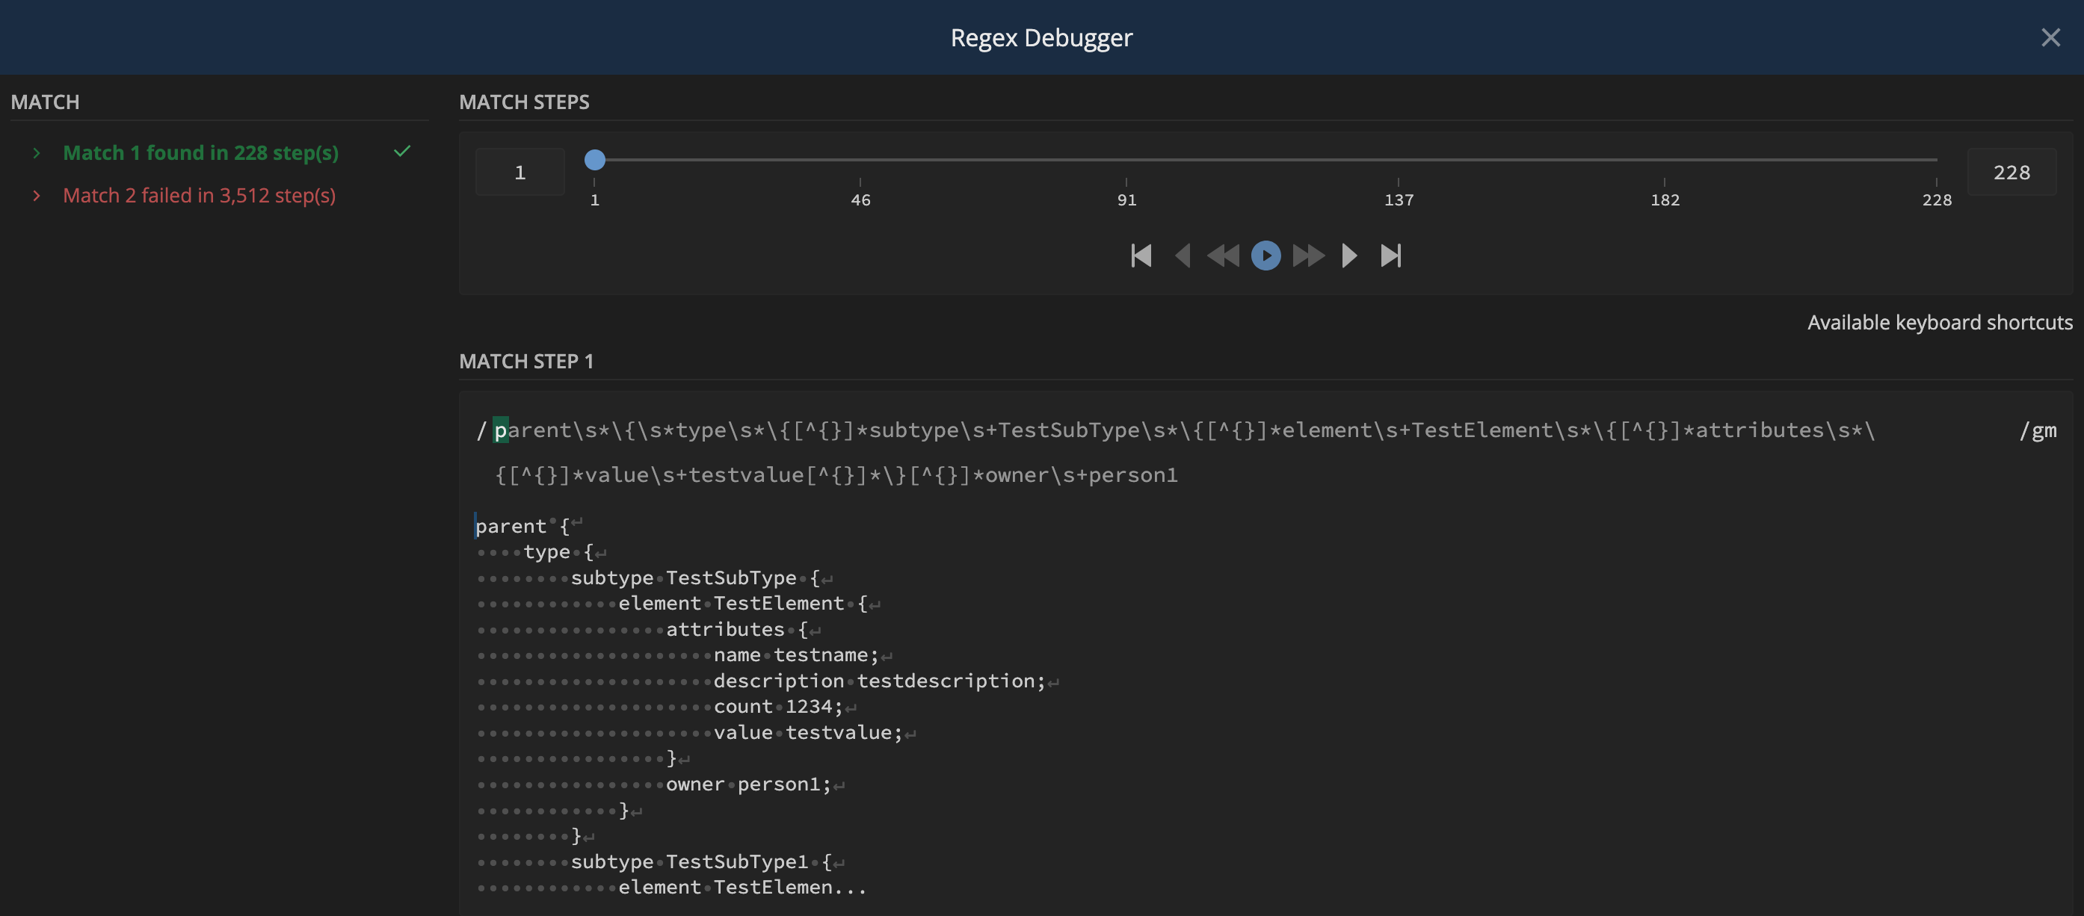Click the MATCH STEPS heading
This screenshot has width=2084, height=916.
[524, 102]
